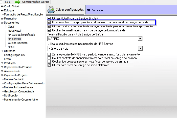Viewport: 177px width, 118px height.
Task: Enable Zerar Apropriação NFSS checkbox
Action: click(49, 54)
